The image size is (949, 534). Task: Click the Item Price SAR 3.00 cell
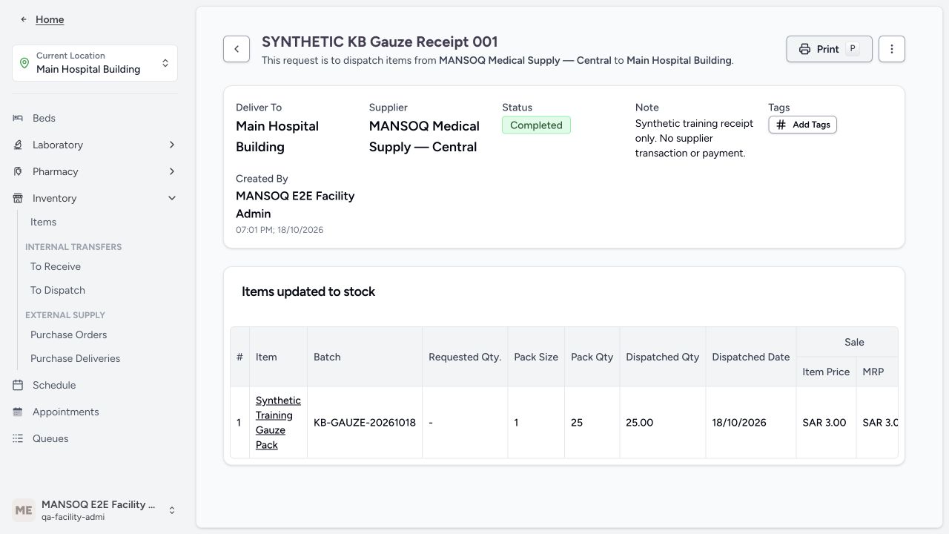824,423
